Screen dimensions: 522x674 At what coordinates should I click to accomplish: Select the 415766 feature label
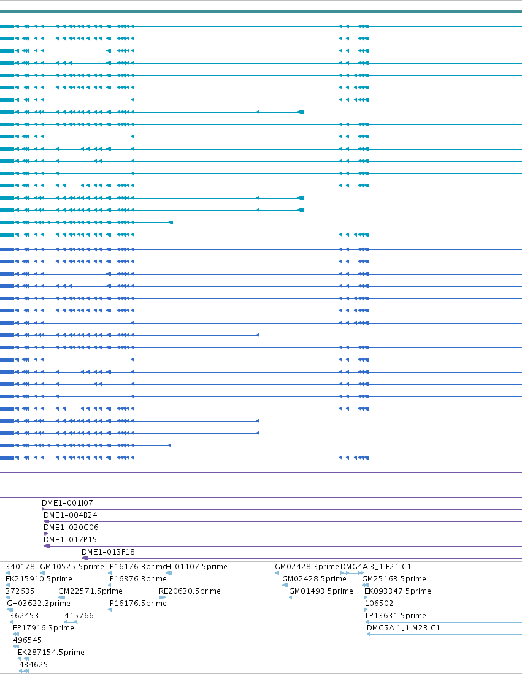(x=79, y=616)
